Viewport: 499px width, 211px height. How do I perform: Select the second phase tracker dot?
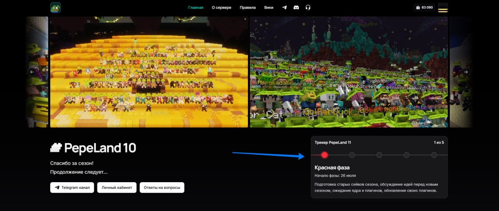pos(352,155)
